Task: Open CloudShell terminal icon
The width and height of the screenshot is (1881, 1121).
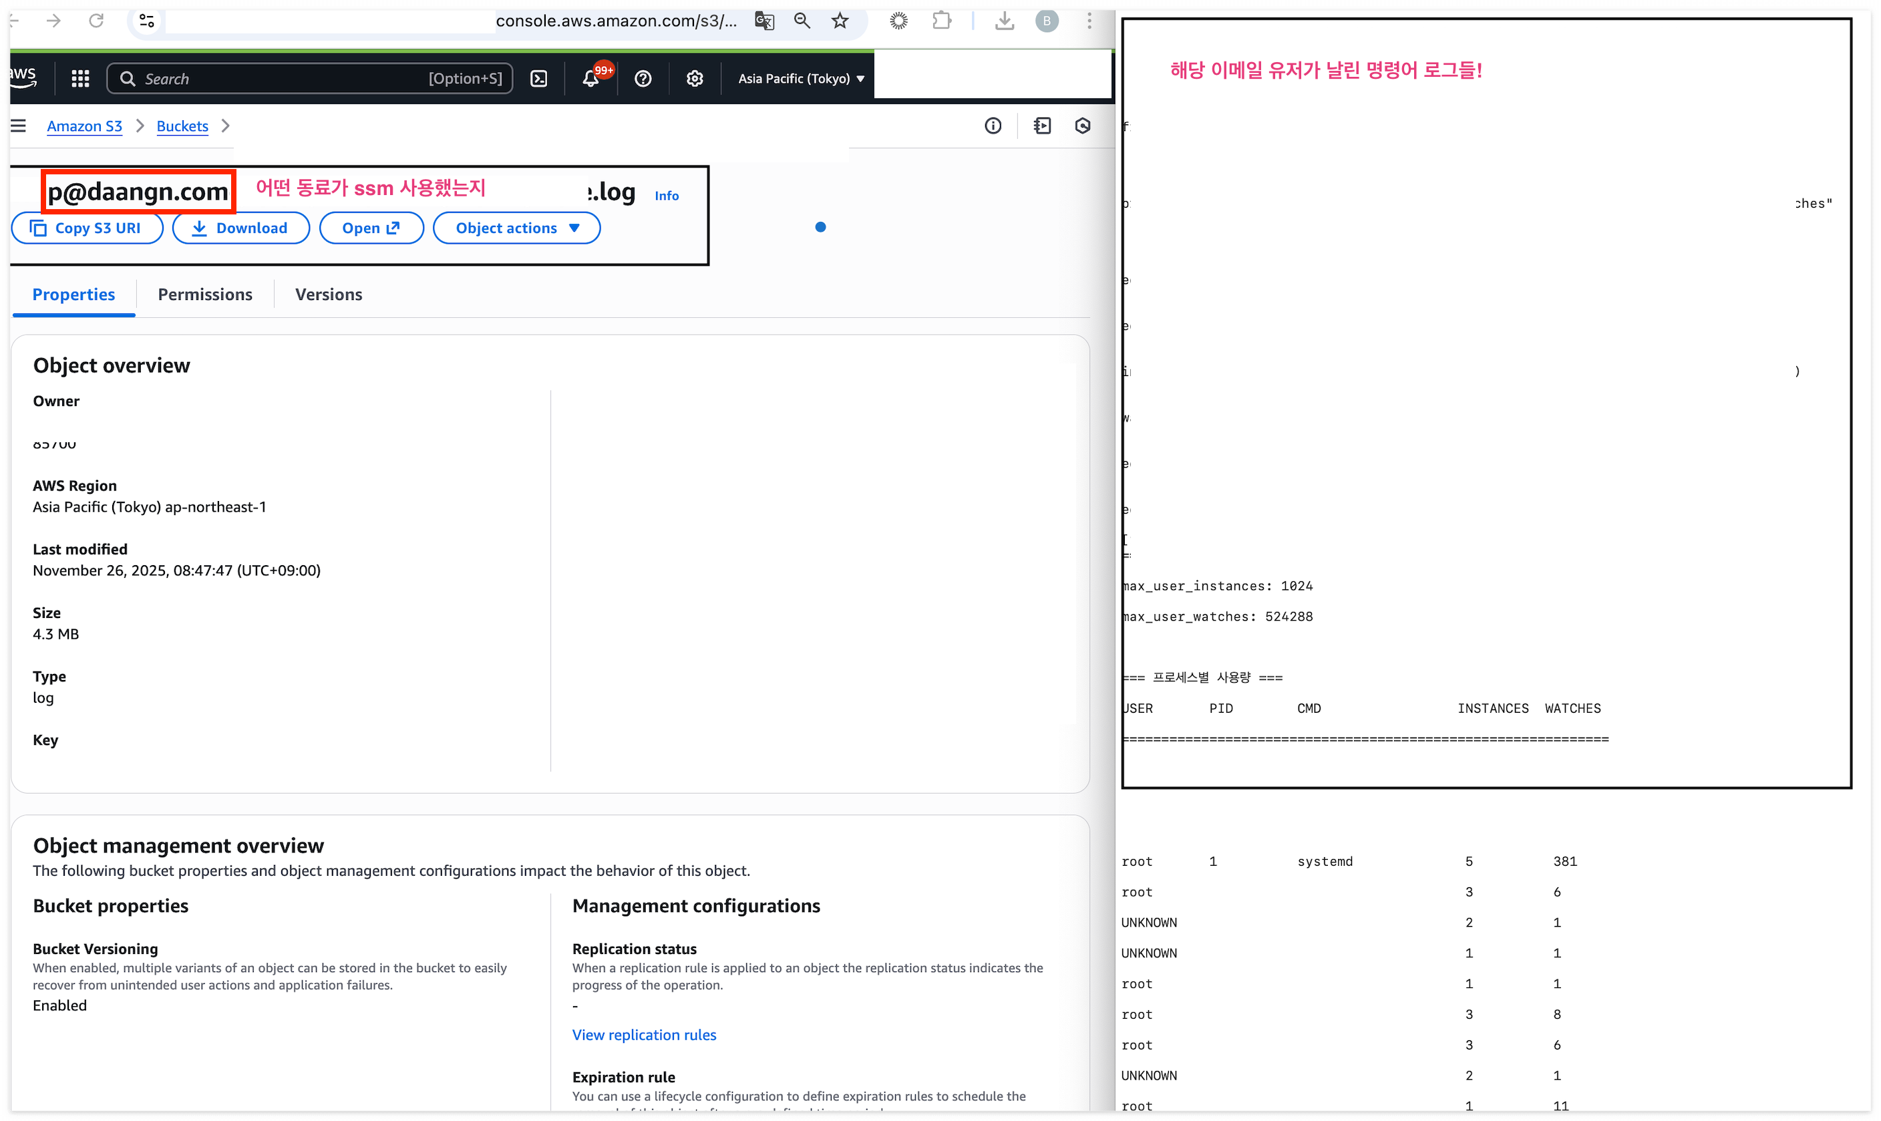Action: [538, 79]
